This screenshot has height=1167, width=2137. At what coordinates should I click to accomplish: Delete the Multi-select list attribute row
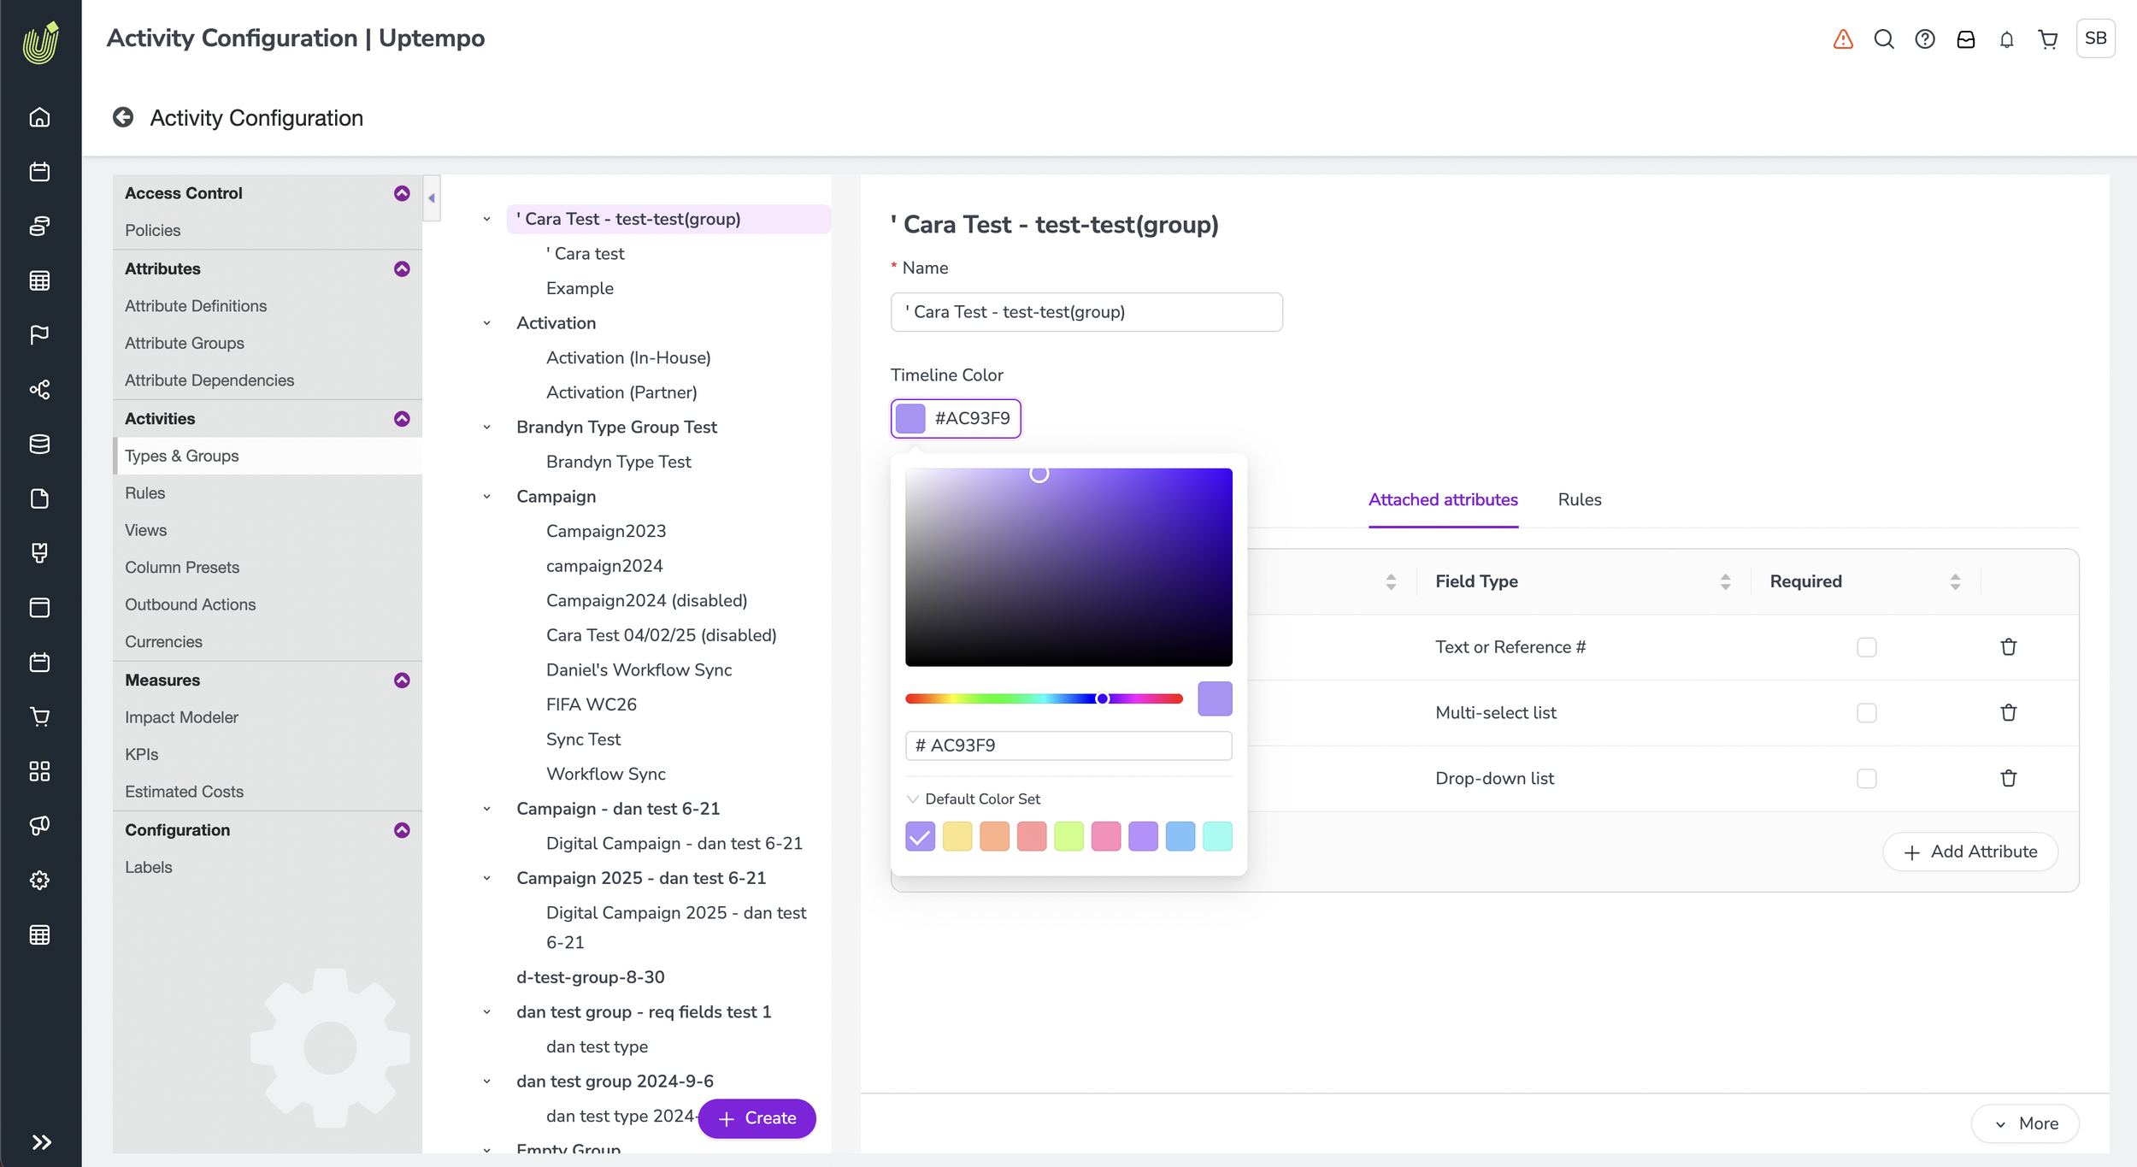[2008, 712]
